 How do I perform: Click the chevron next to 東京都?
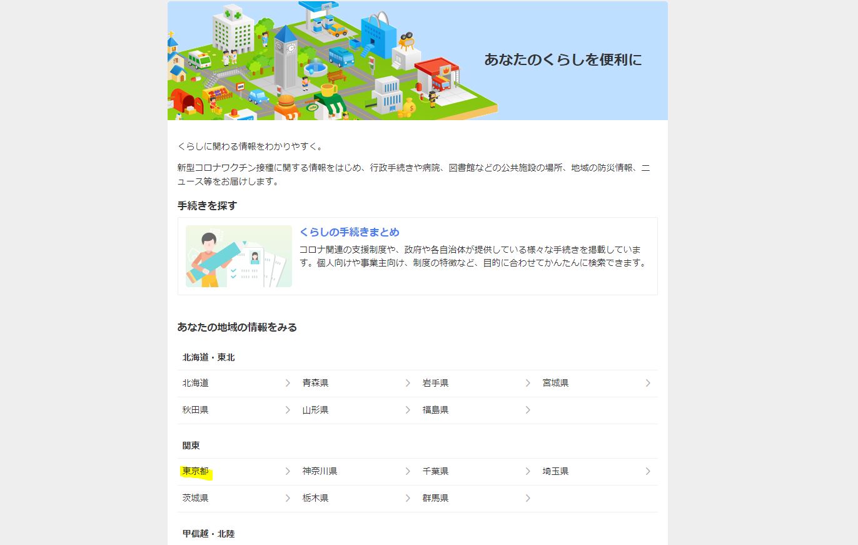point(288,471)
